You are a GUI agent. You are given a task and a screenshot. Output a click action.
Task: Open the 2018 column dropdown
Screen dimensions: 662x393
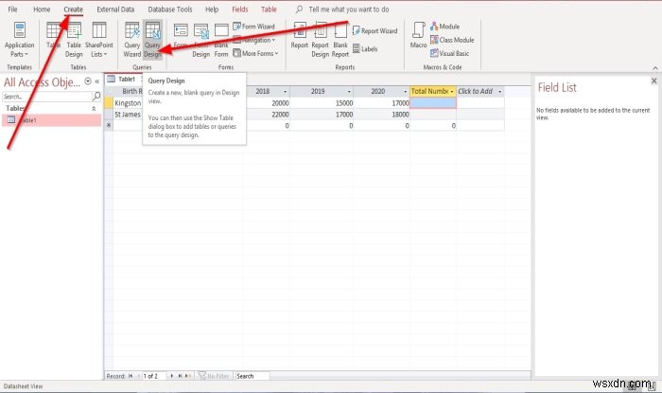click(x=285, y=91)
